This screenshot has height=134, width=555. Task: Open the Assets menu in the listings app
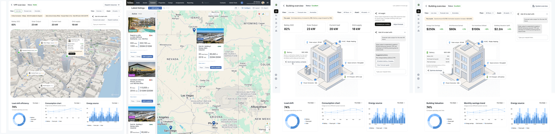pos(145,3)
